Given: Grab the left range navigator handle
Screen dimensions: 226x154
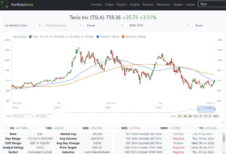Looking at the screenshot, I should click(198, 109).
